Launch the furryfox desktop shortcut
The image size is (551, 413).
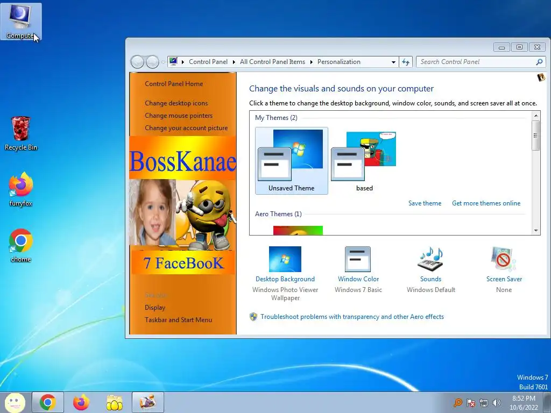point(21,189)
